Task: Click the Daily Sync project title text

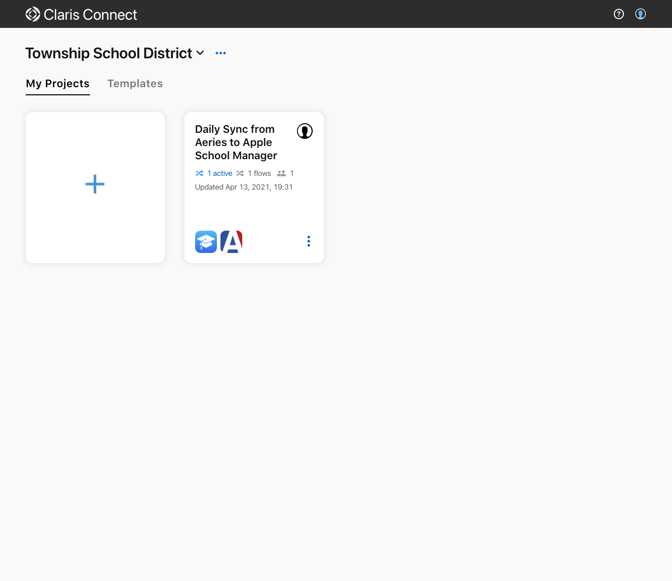Action: tap(236, 142)
